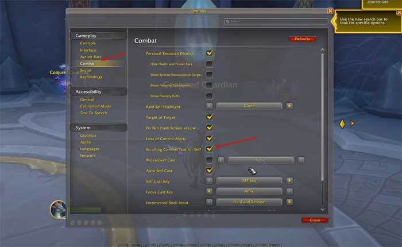Enable the Mouseover Cast checkbox
Image resolution: width=402 pixels, height=247 pixels.
(x=209, y=160)
